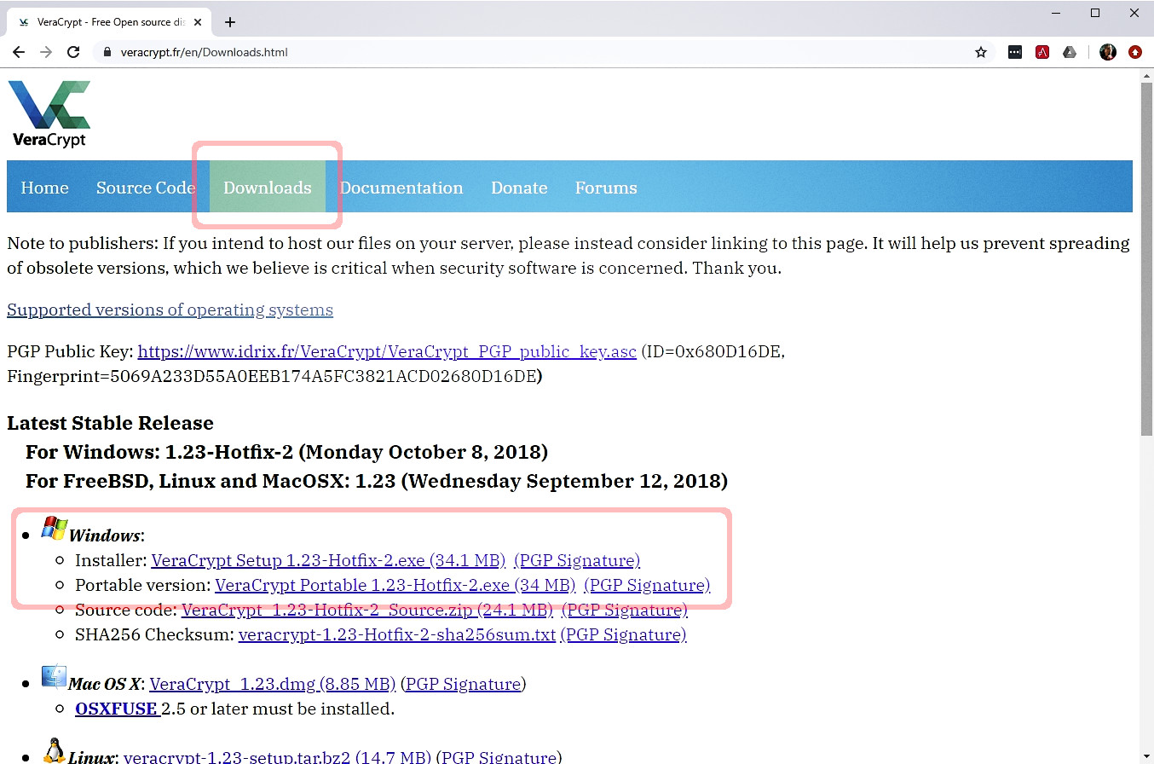Open the dark dotted extension icon
The height and width of the screenshot is (764, 1154).
pos(1014,52)
